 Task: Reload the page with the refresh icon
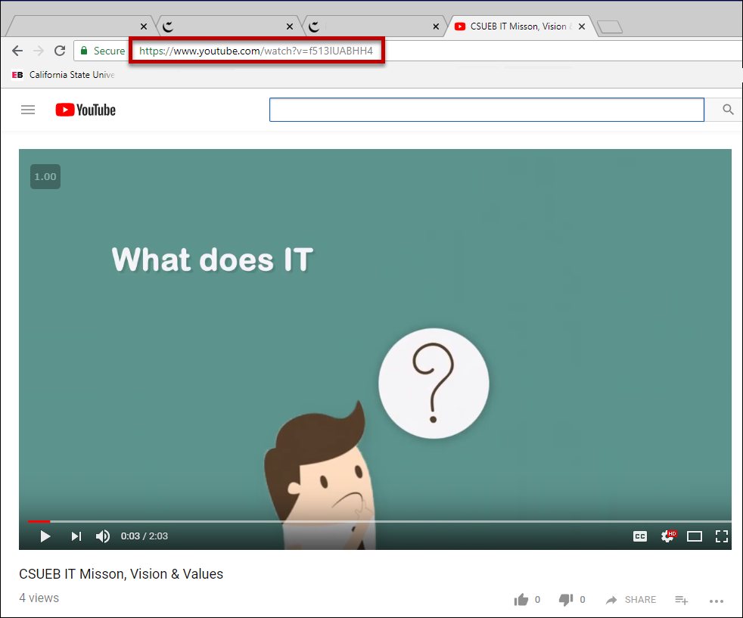pos(60,51)
